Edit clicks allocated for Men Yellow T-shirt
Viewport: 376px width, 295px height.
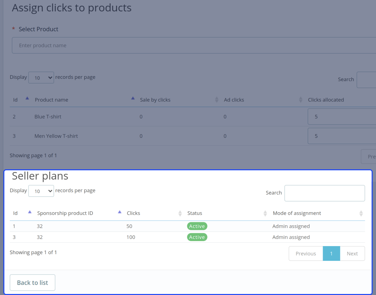point(342,136)
